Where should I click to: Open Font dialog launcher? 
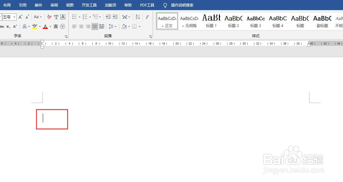pyautogui.click(x=66, y=37)
